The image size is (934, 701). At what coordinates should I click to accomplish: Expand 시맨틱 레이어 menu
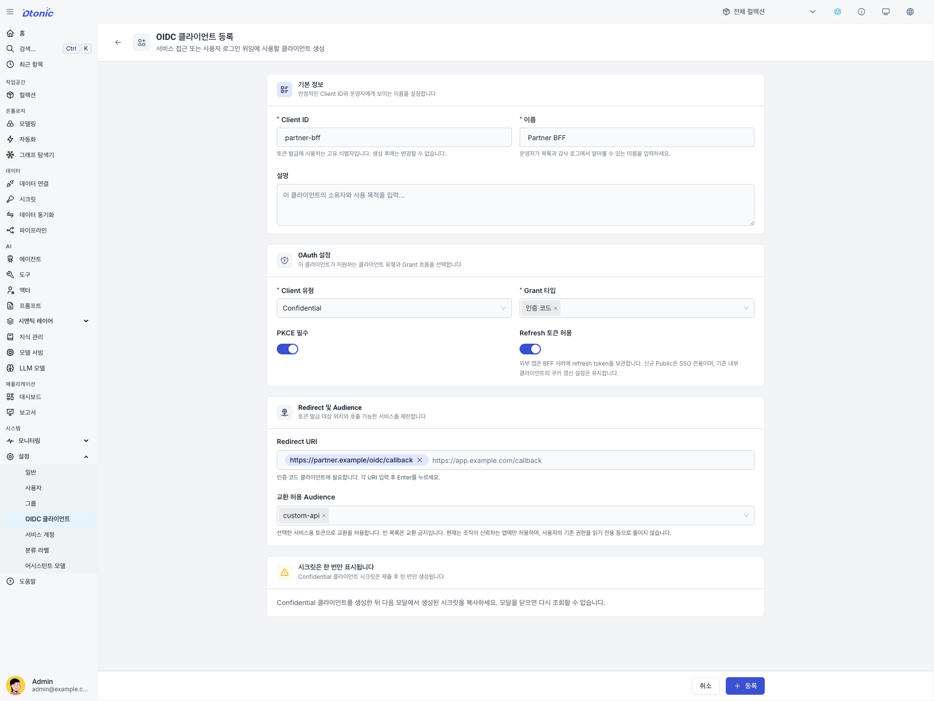(49, 321)
